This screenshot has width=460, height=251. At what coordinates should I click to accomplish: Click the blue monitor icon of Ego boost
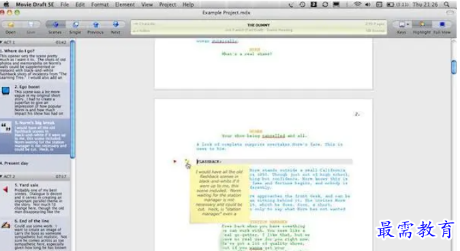[5, 90]
